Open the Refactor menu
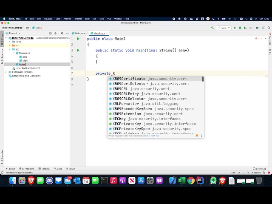The height and width of the screenshot is (204, 272). pyautogui.click(x=78, y=19)
